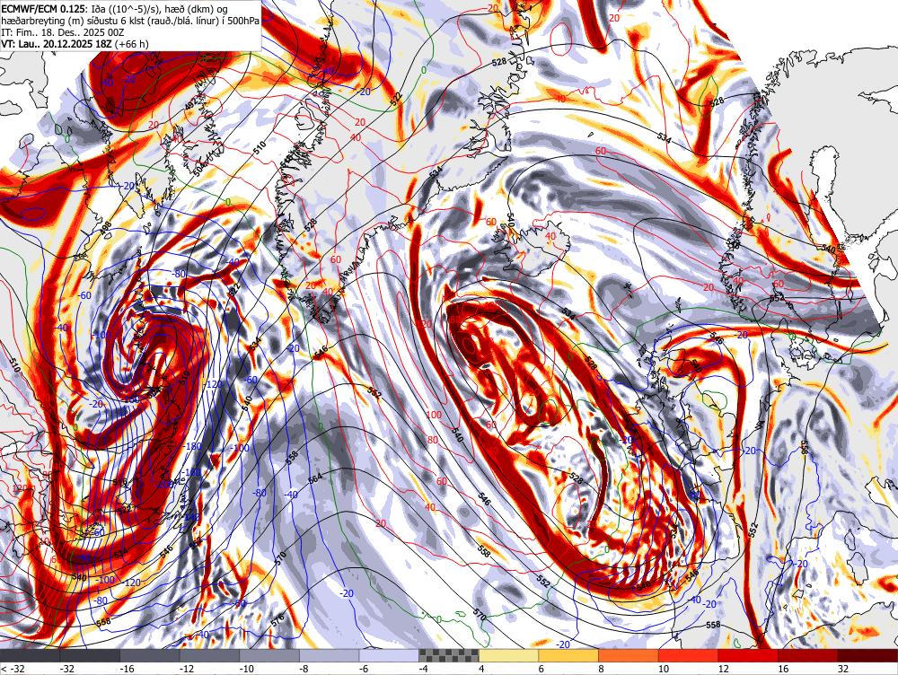Image resolution: width=898 pixels, height=675 pixels.
Task: Choose the yellow-orange legend swatch above '6'
Action: pyautogui.click(x=568, y=655)
